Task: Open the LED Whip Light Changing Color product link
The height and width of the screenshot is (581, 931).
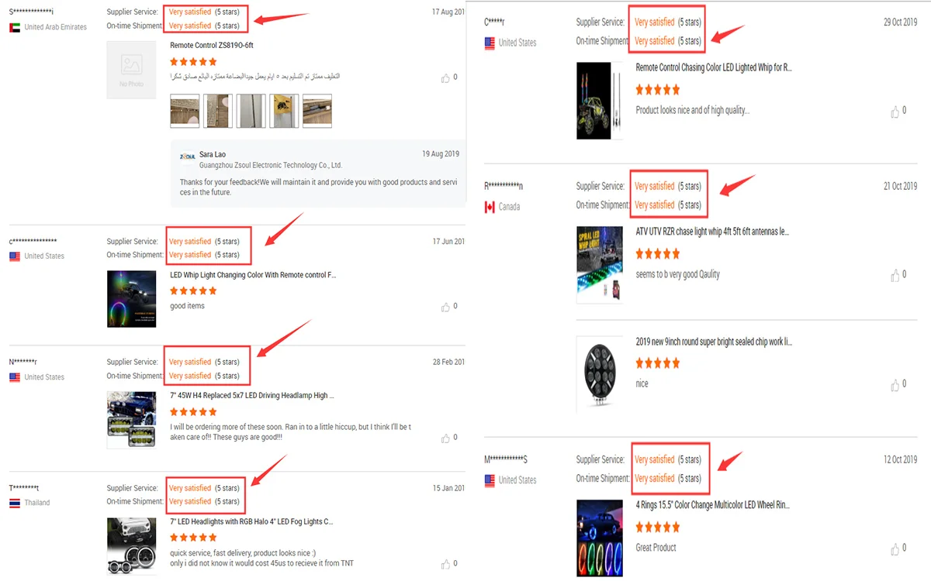Action: click(x=253, y=275)
